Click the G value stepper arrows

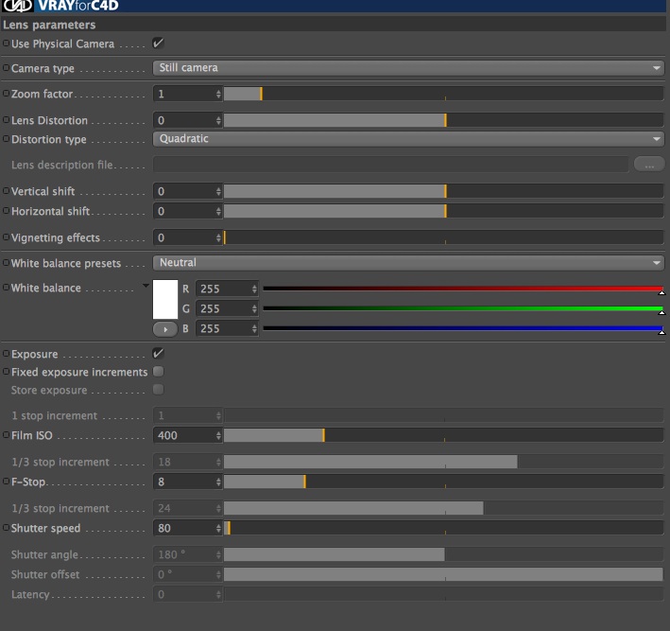pos(254,308)
